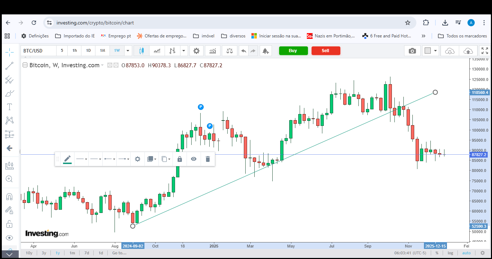
Task: Open trend line settings gear
Action: pyautogui.click(x=137, y=159)
